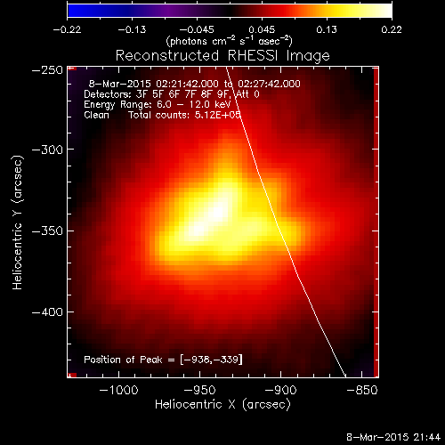The image size is (445, 445).
Task: Click the 'Heliocentric Y (arcsec)' axis title
Action: pos(18,222)
